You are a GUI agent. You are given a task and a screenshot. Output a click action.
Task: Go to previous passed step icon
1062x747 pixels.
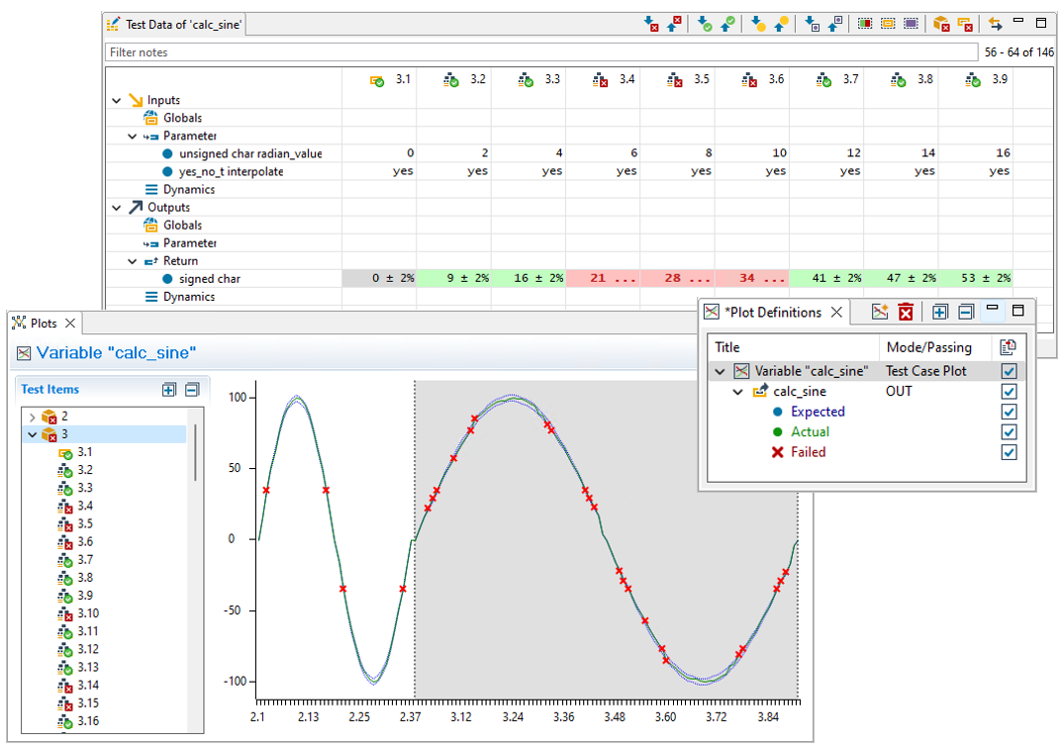click(x=727, y=24)
